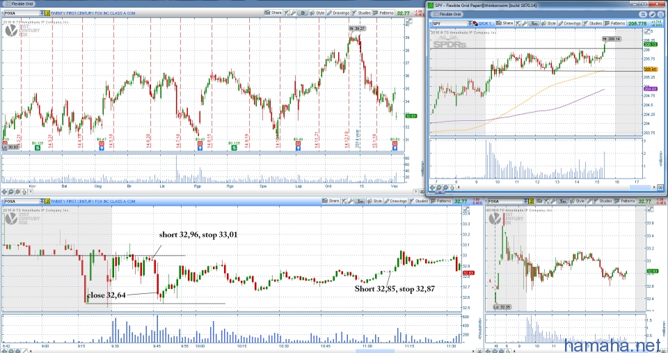Open the Flexible Grid menu in SPY window

[x=447, y=14]
